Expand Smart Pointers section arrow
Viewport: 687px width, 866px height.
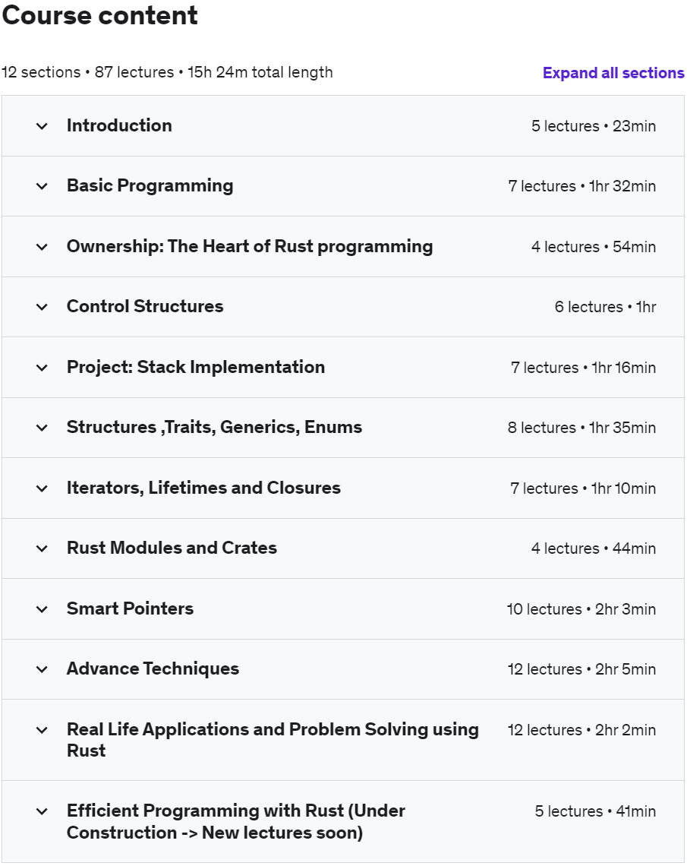click(x=42, y=609)
